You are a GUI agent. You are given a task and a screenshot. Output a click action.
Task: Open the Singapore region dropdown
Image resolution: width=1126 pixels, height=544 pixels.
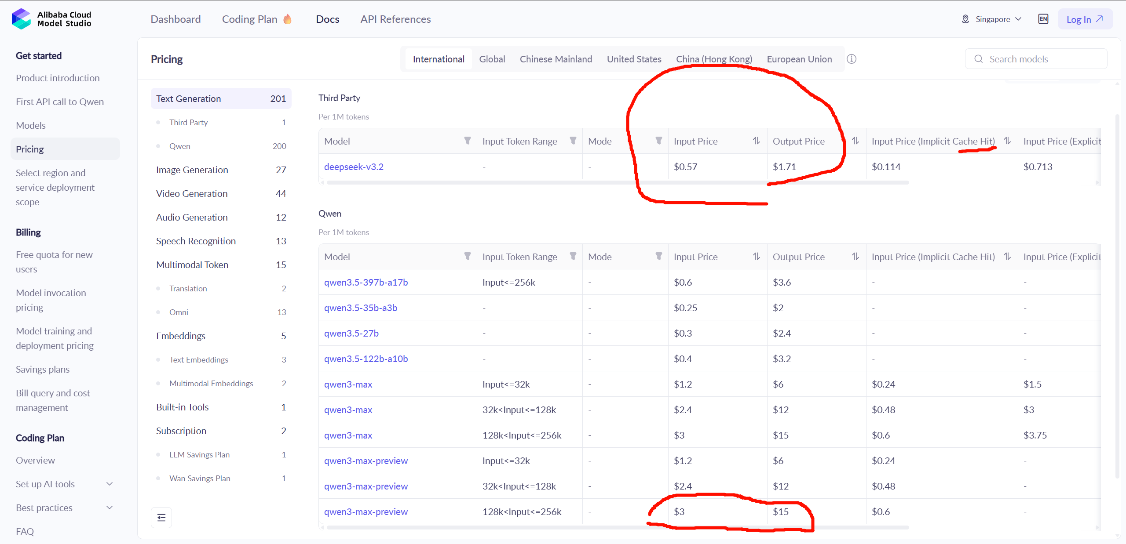coord(992,19)
